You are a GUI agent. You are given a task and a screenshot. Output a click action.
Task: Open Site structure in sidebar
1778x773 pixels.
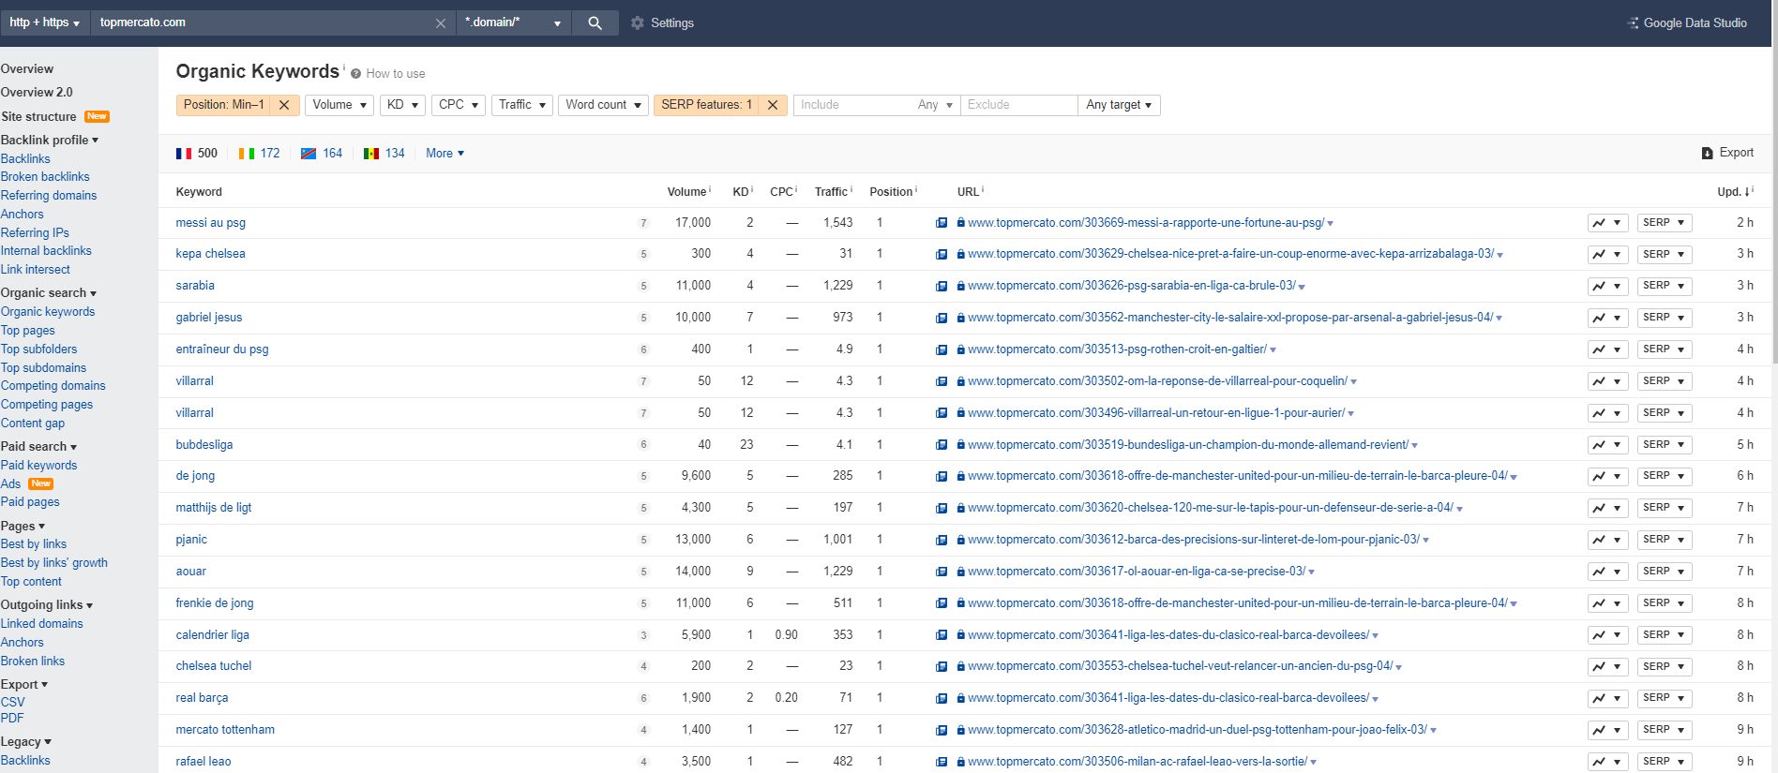click(38, 117)
